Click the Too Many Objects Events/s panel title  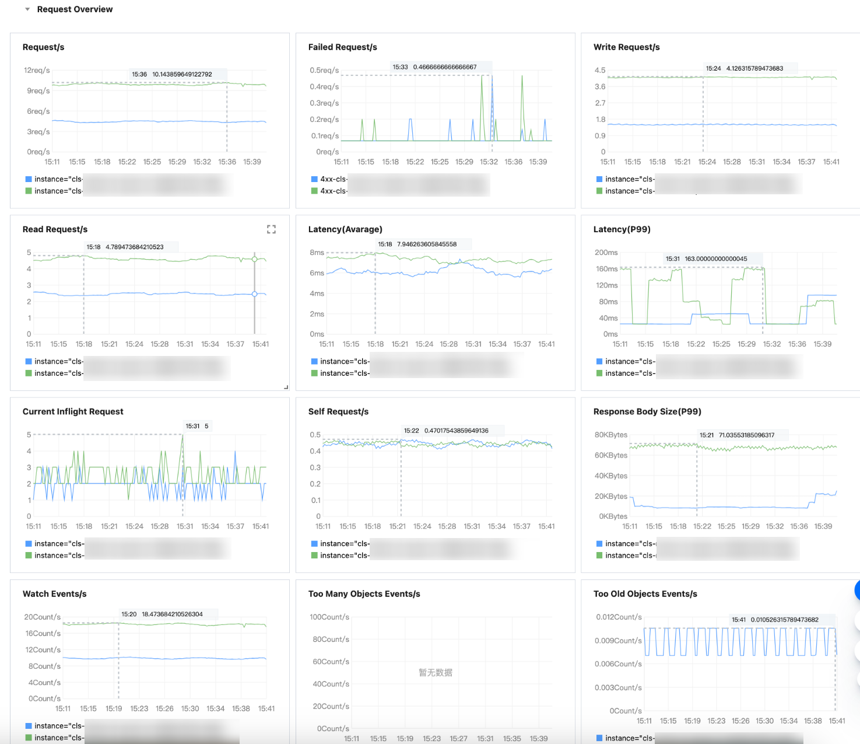364,594
